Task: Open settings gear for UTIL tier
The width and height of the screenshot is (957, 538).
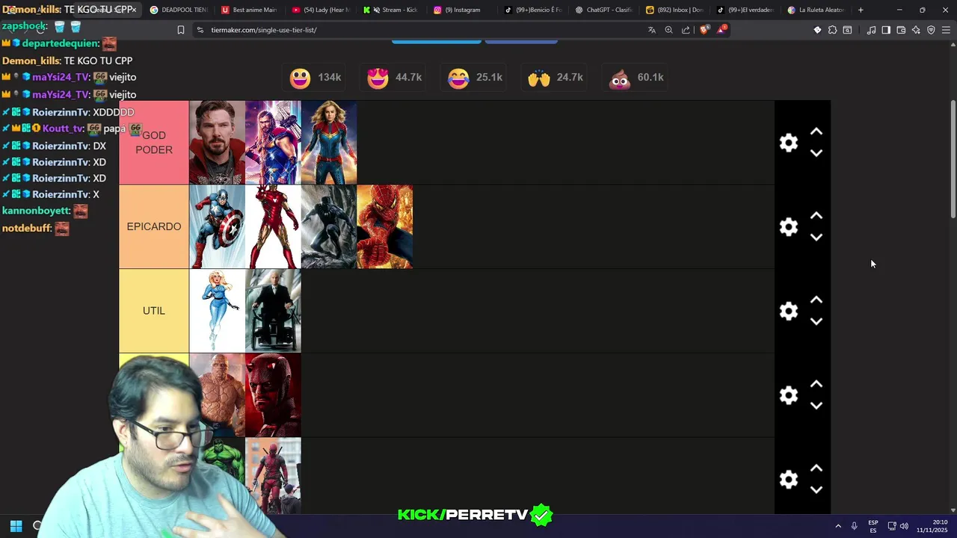Action: click(789, 311)
